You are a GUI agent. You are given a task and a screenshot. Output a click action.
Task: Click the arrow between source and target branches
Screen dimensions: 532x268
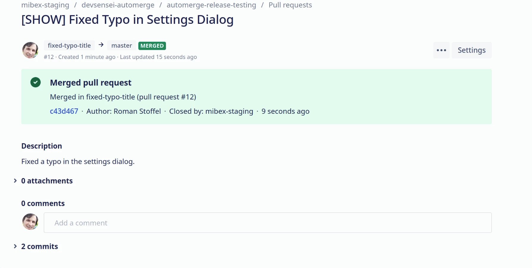101,45
